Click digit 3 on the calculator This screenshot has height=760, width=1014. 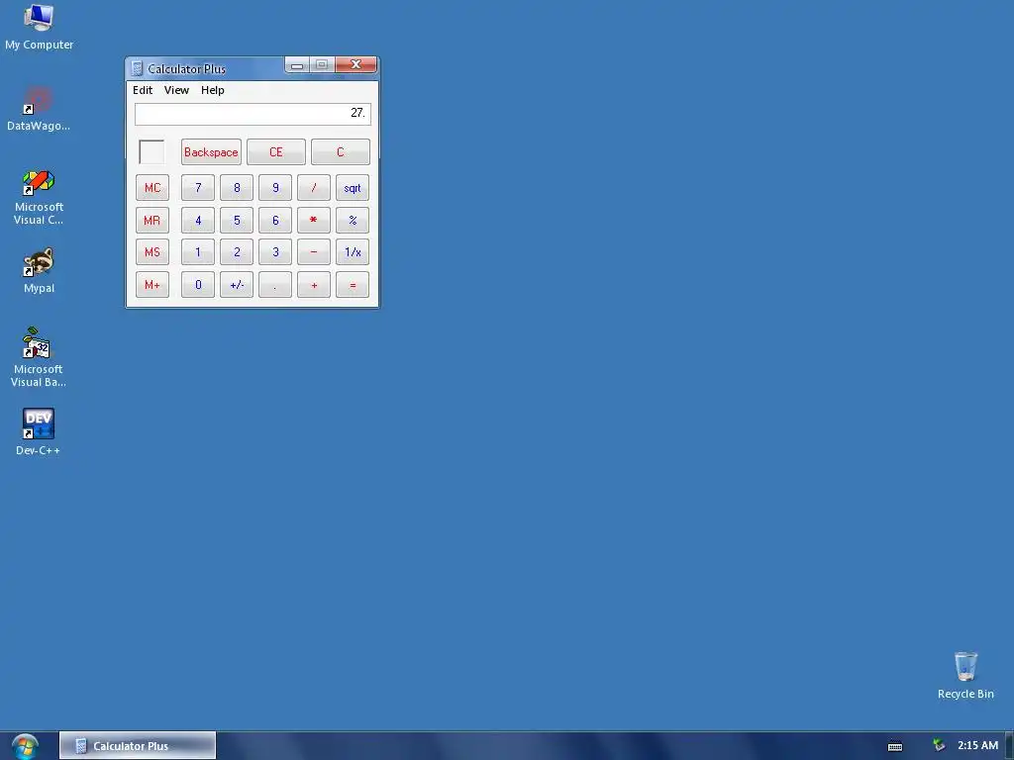275,252
